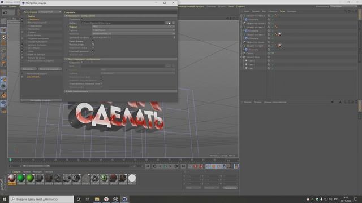Click the green playhead marker on the timeline

click(x=10, y=160)
